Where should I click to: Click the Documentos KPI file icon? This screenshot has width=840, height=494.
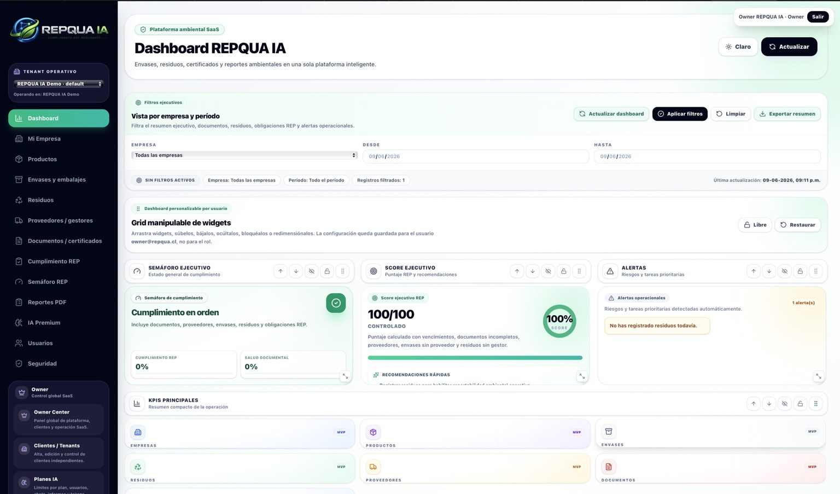pos(609,467)
